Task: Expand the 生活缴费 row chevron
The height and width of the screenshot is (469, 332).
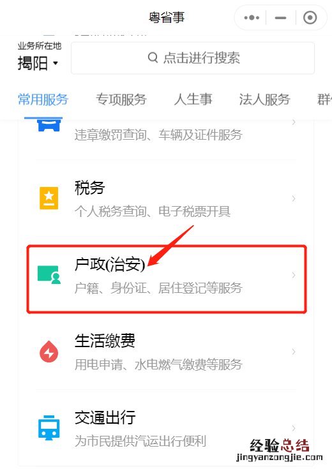Action: coord(294,352)
